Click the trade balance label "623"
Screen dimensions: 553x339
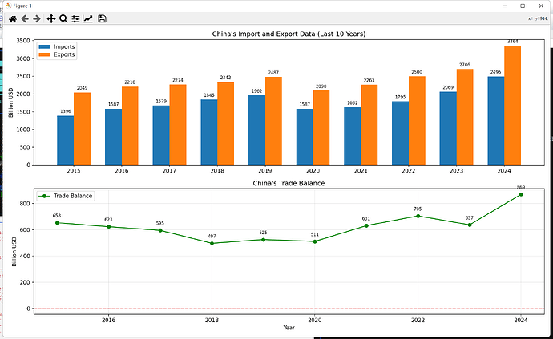point(108,220)
